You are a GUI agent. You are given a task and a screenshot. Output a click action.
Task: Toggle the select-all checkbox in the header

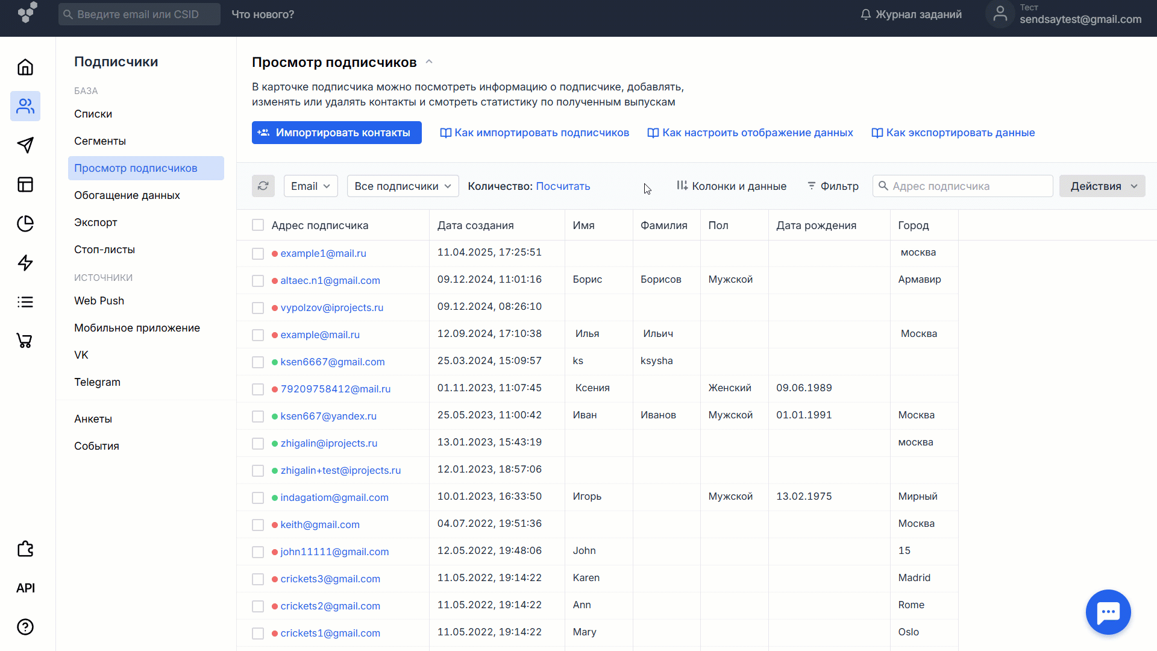(x=258, y=225)
